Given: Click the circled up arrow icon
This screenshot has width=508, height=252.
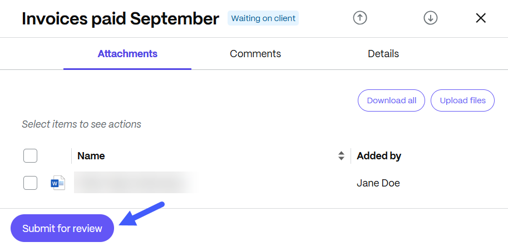Looking at the screenshot, I should click(x=360, y=18).
